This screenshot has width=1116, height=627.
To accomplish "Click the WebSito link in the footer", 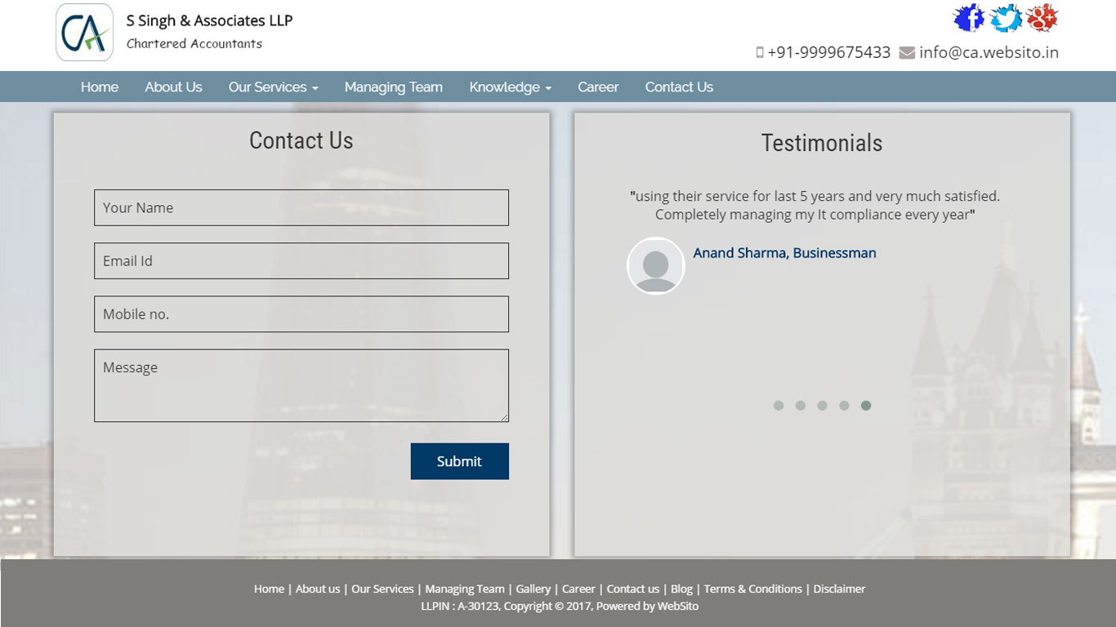I will click(678, 606).
